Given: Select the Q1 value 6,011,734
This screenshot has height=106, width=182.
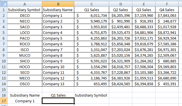Looking at the screenshot, I should [x=92, y=15].
